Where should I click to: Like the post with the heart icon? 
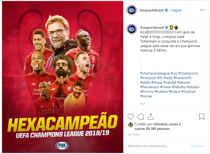pos(130,117)
